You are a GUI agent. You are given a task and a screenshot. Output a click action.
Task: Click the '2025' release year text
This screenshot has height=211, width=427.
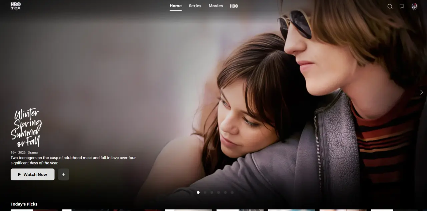coord(22,152)
